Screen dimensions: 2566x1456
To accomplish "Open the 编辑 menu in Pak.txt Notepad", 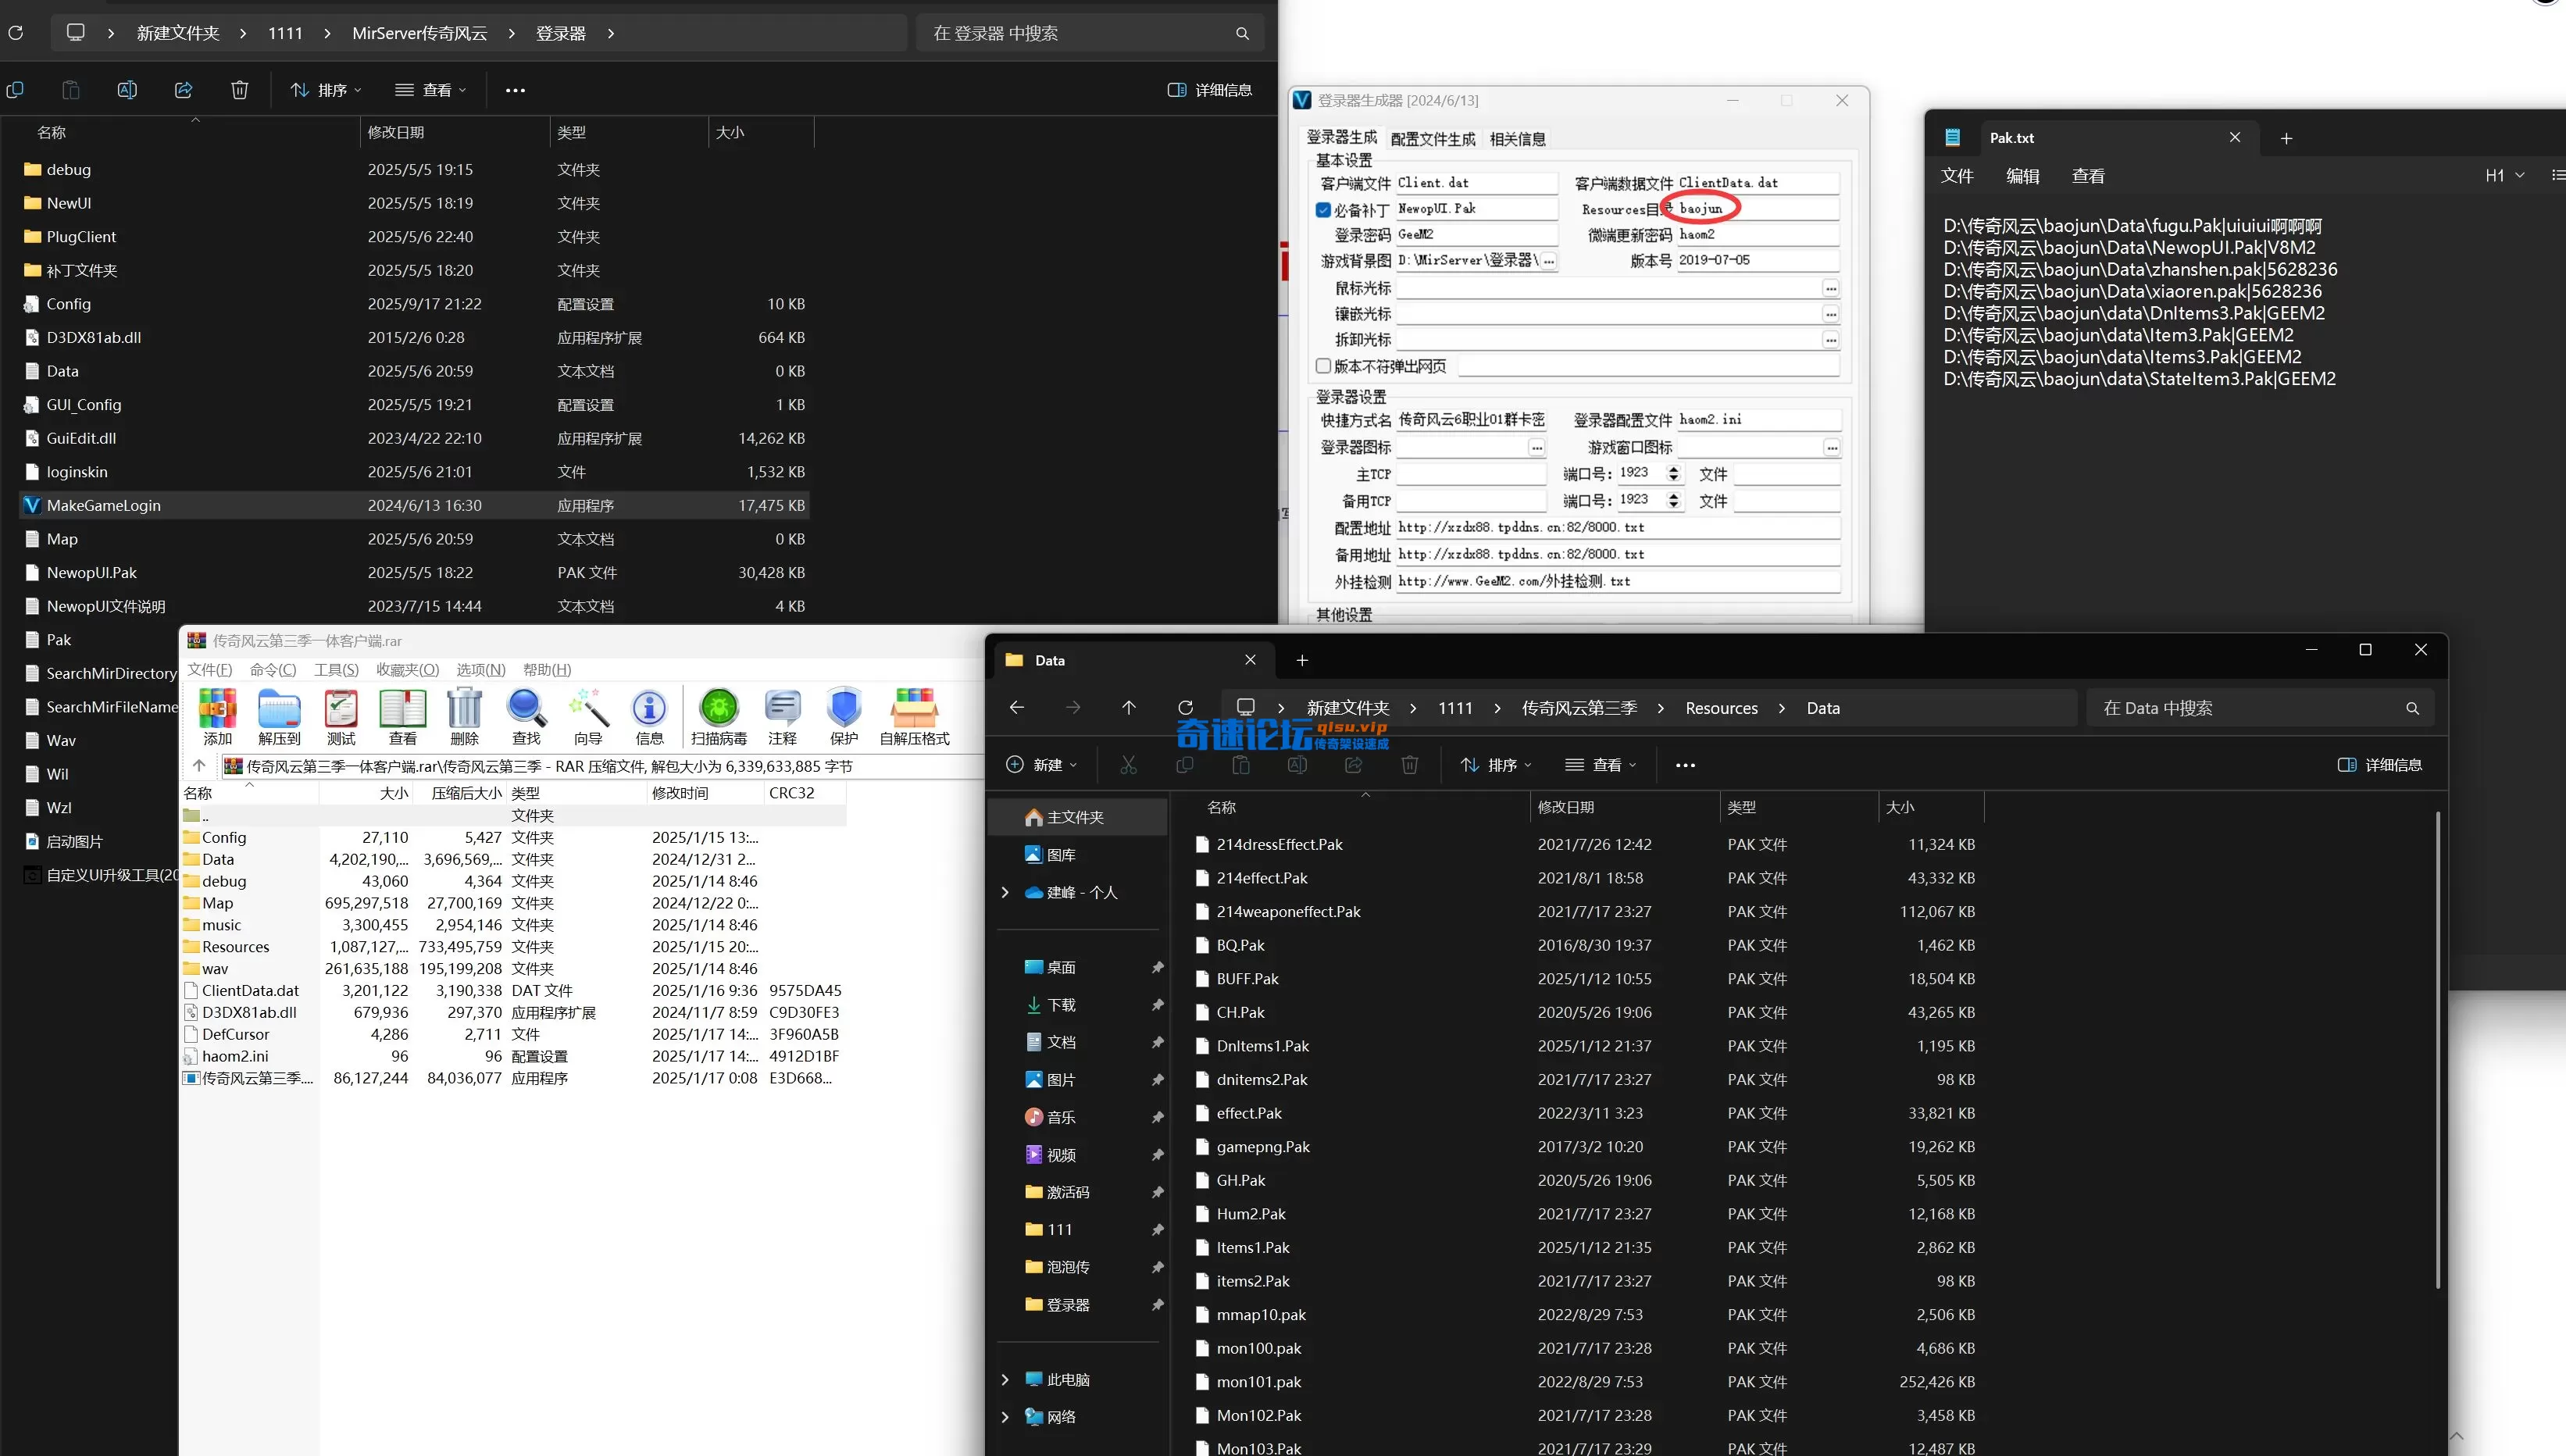I will (2022, 176).
